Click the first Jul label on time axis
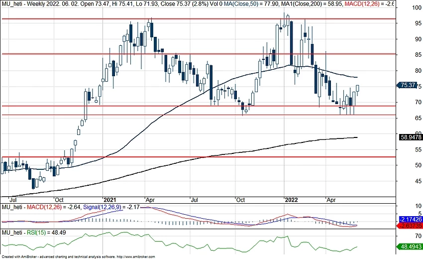The image size is (423, 259). pyautogui.click(x=8, y=199)
